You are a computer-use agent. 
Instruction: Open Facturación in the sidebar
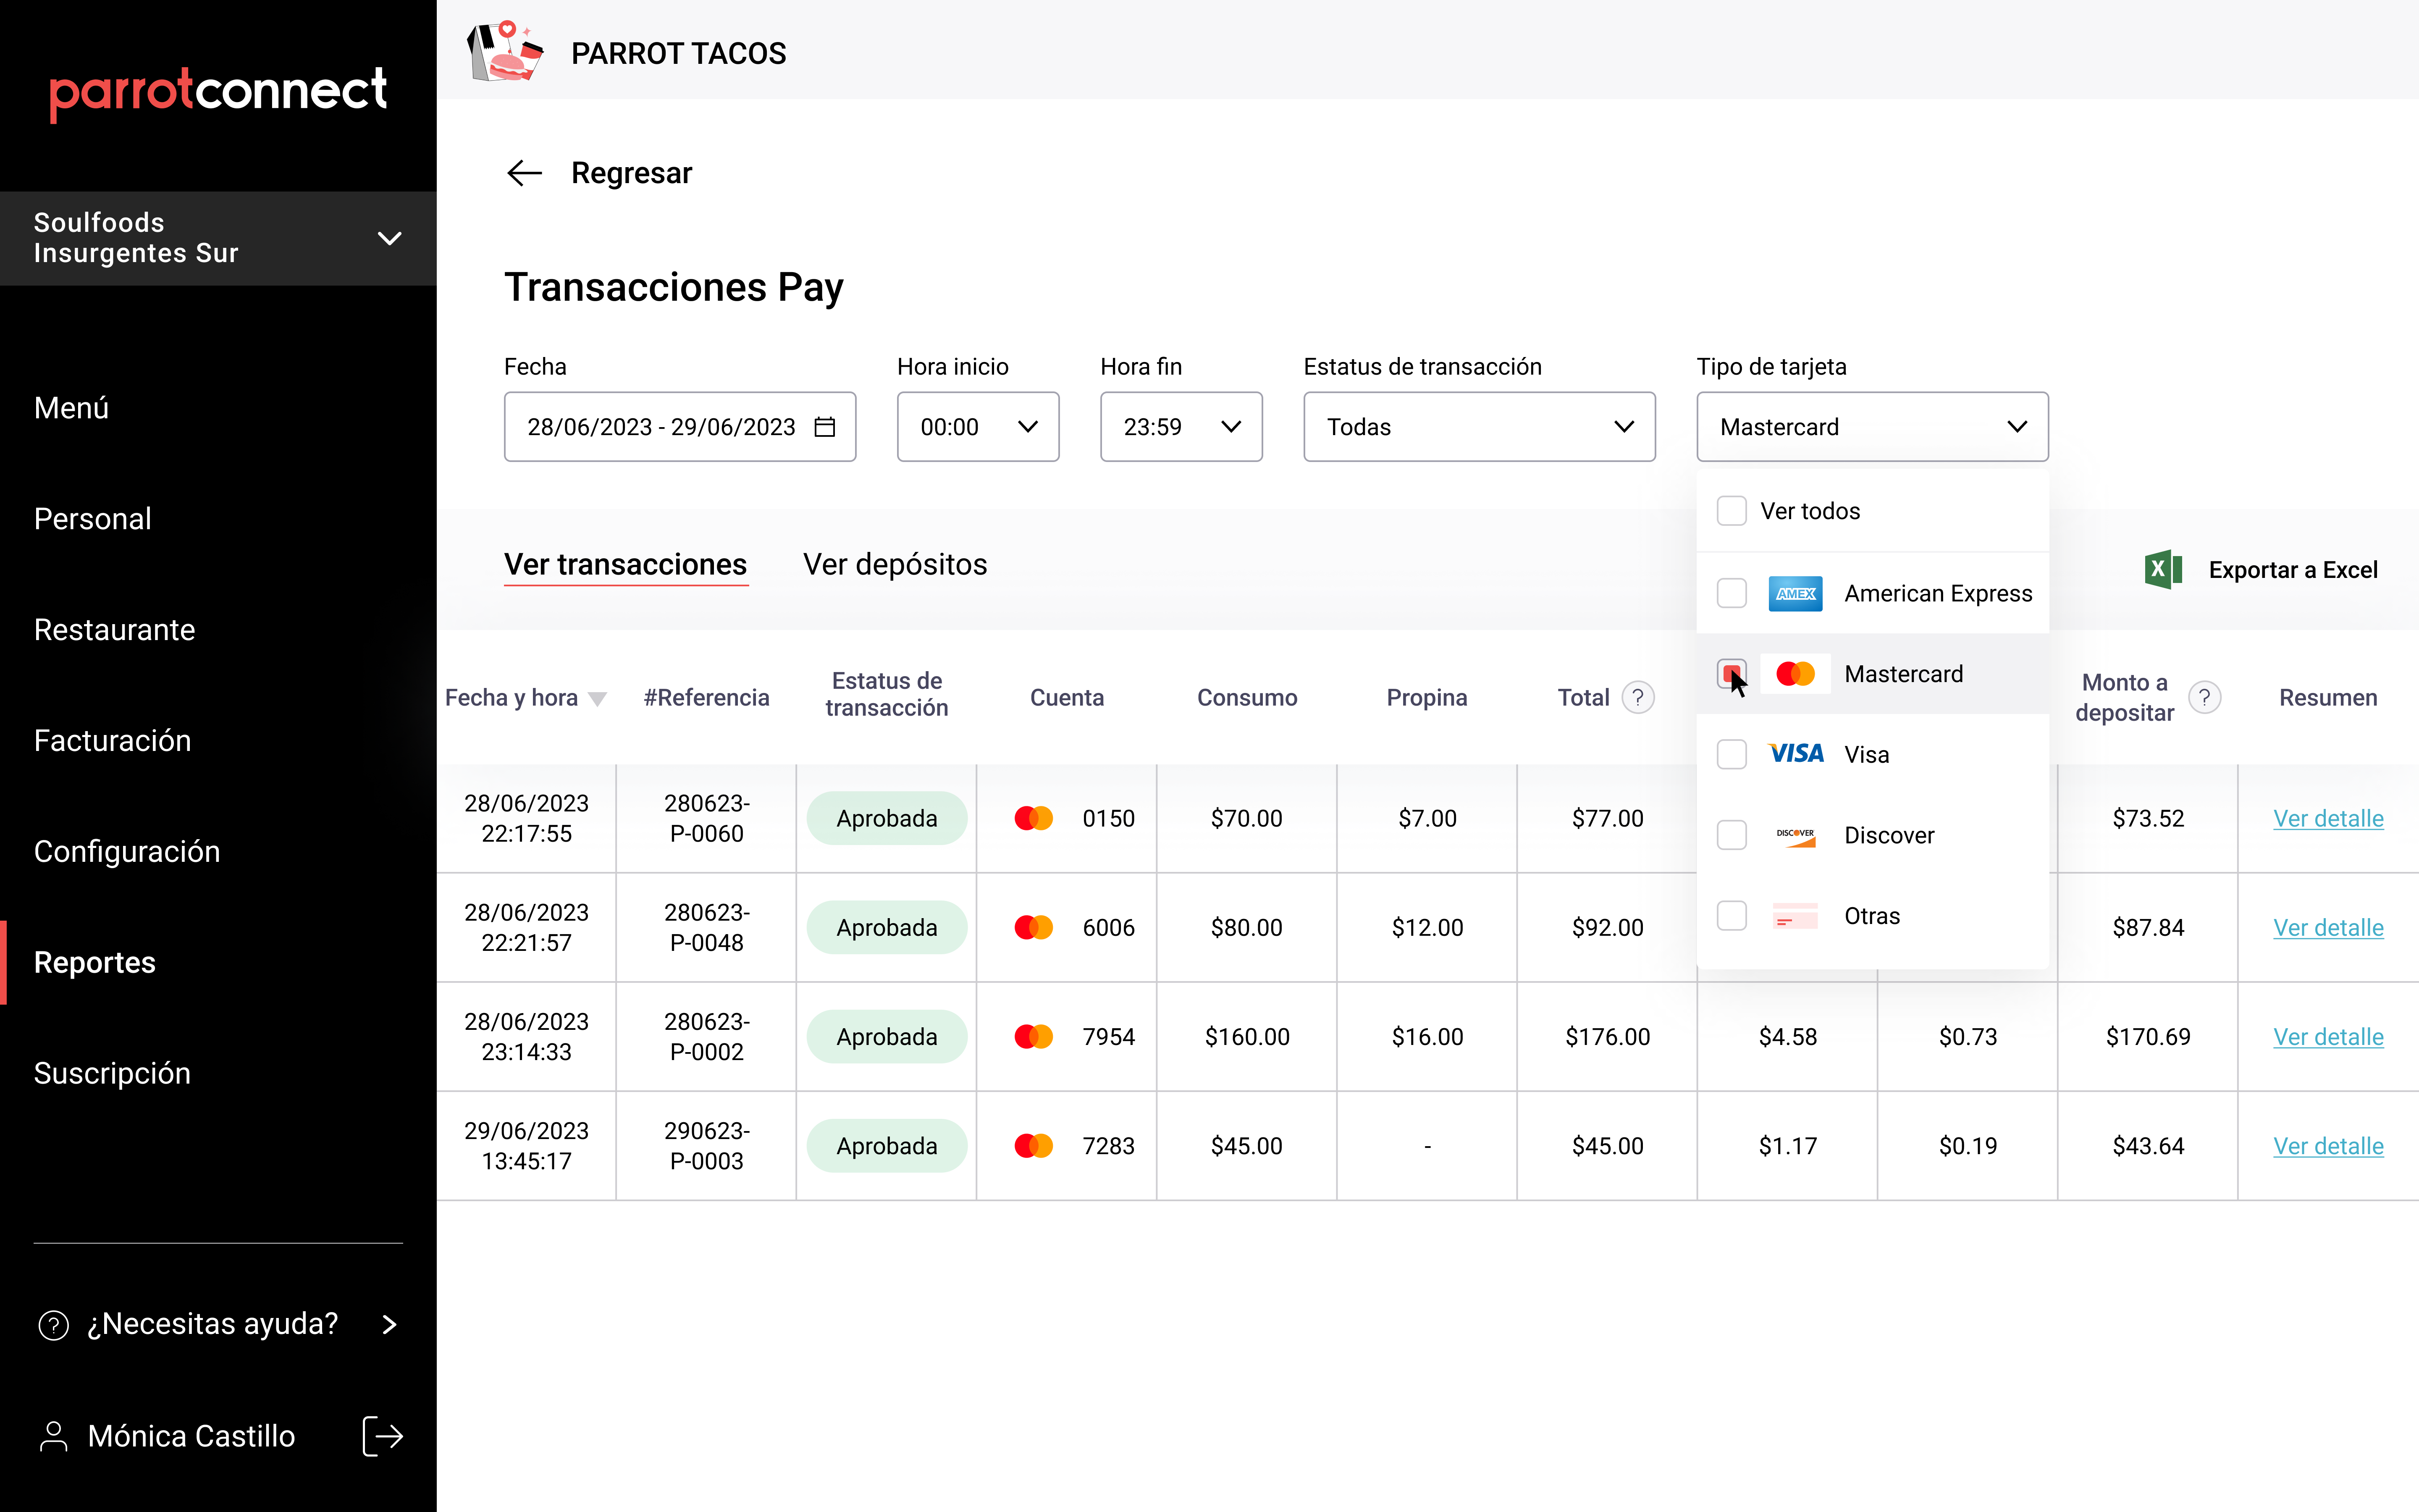tap(112, 741)
